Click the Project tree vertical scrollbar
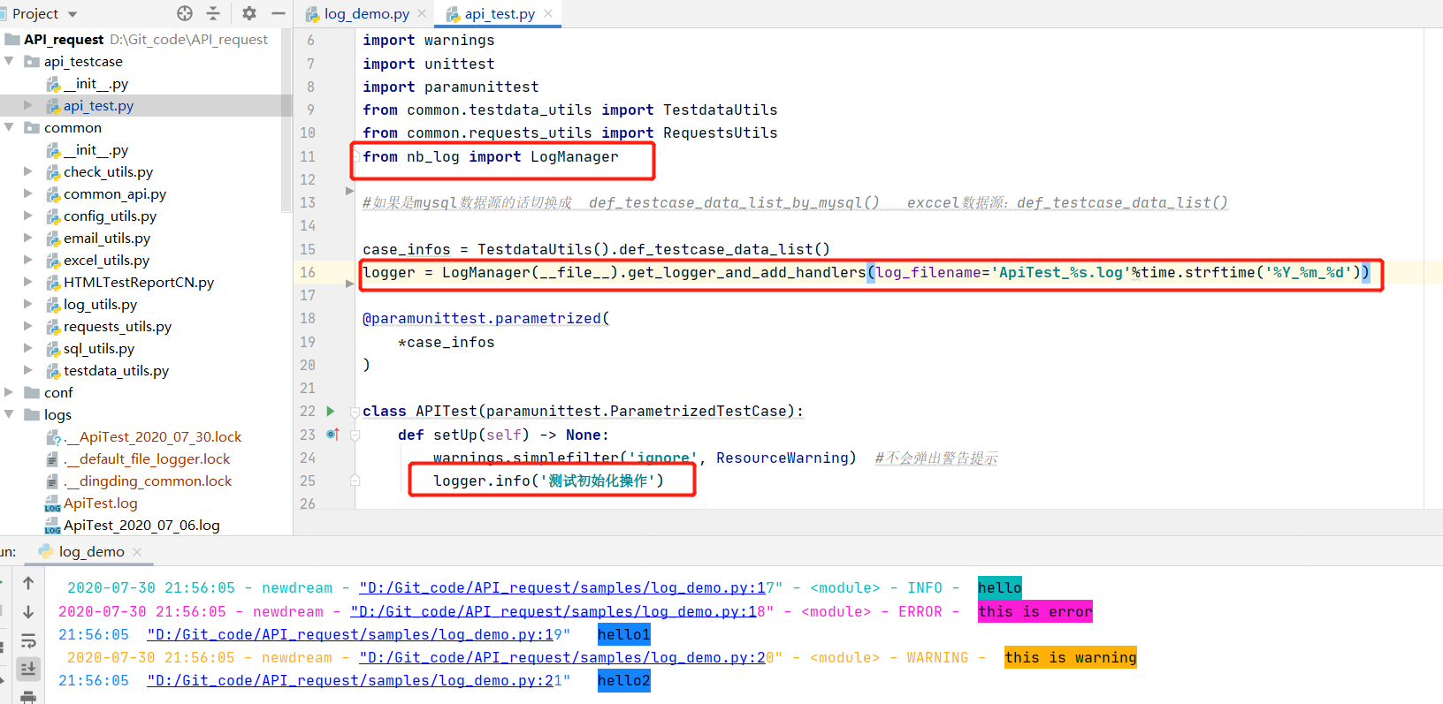1443x704 pixels. click(x=286, y=121)
